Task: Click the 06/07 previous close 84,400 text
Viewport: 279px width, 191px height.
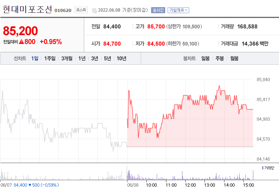Action: [20, 185]
